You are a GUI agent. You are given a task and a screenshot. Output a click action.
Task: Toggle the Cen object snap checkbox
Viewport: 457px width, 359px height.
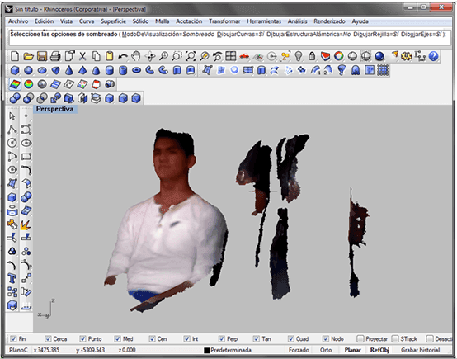152,339
